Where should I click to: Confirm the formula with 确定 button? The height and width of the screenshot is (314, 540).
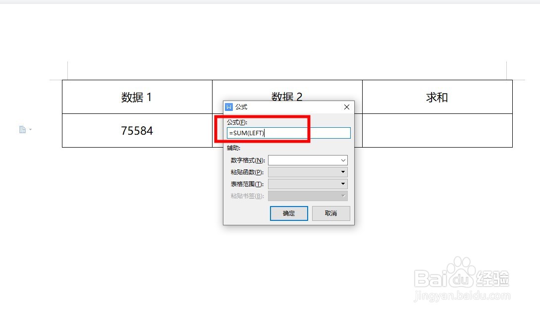click(x=289, y=213)
